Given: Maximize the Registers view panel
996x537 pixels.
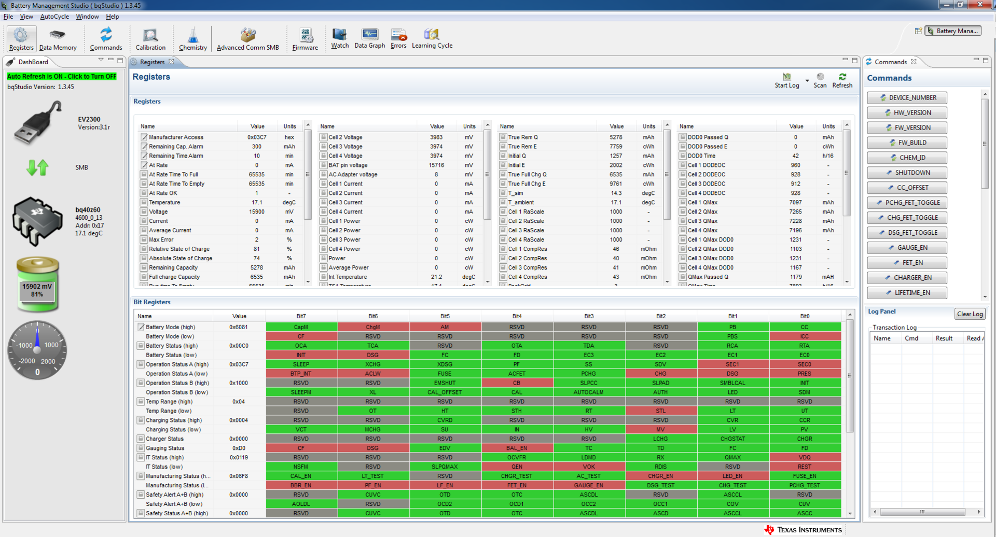Looking at the screenshot, I should 854,61.
